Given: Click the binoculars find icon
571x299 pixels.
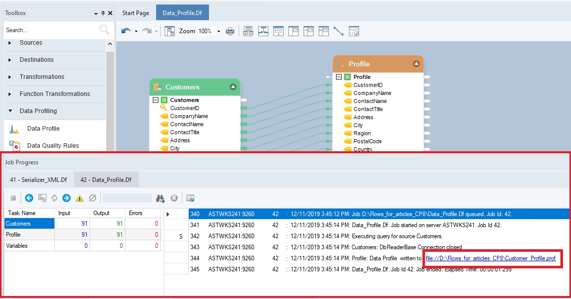Looking at the screenshot, I should (160, 198).
